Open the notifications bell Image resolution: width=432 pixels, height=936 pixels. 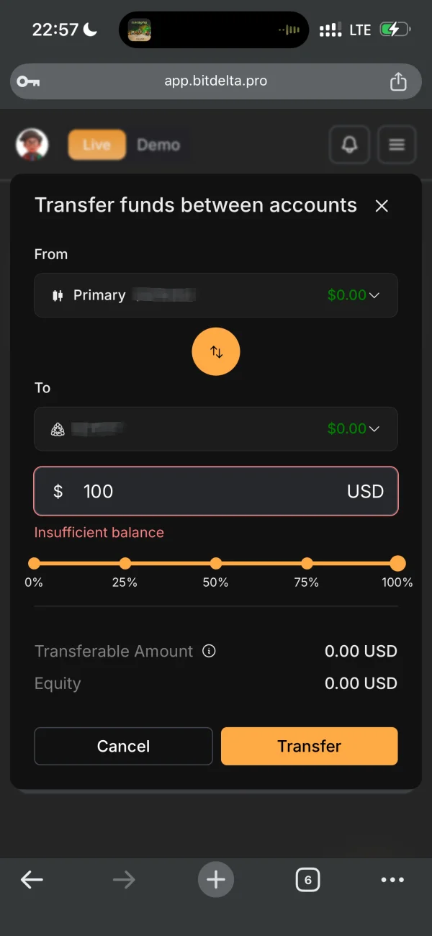pyautogui.click(x=349, y=145)
